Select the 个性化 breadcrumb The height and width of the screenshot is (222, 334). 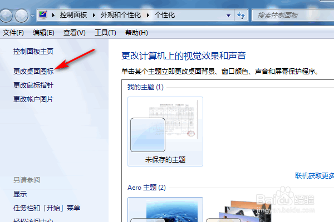(x=165, y=15)
